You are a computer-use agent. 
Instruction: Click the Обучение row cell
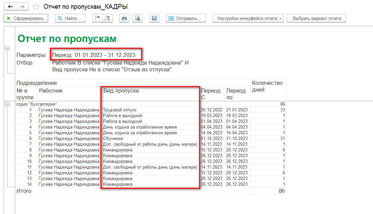click(x=113, y=139)
